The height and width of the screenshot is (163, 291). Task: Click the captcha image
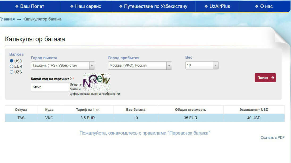point(96,82)
